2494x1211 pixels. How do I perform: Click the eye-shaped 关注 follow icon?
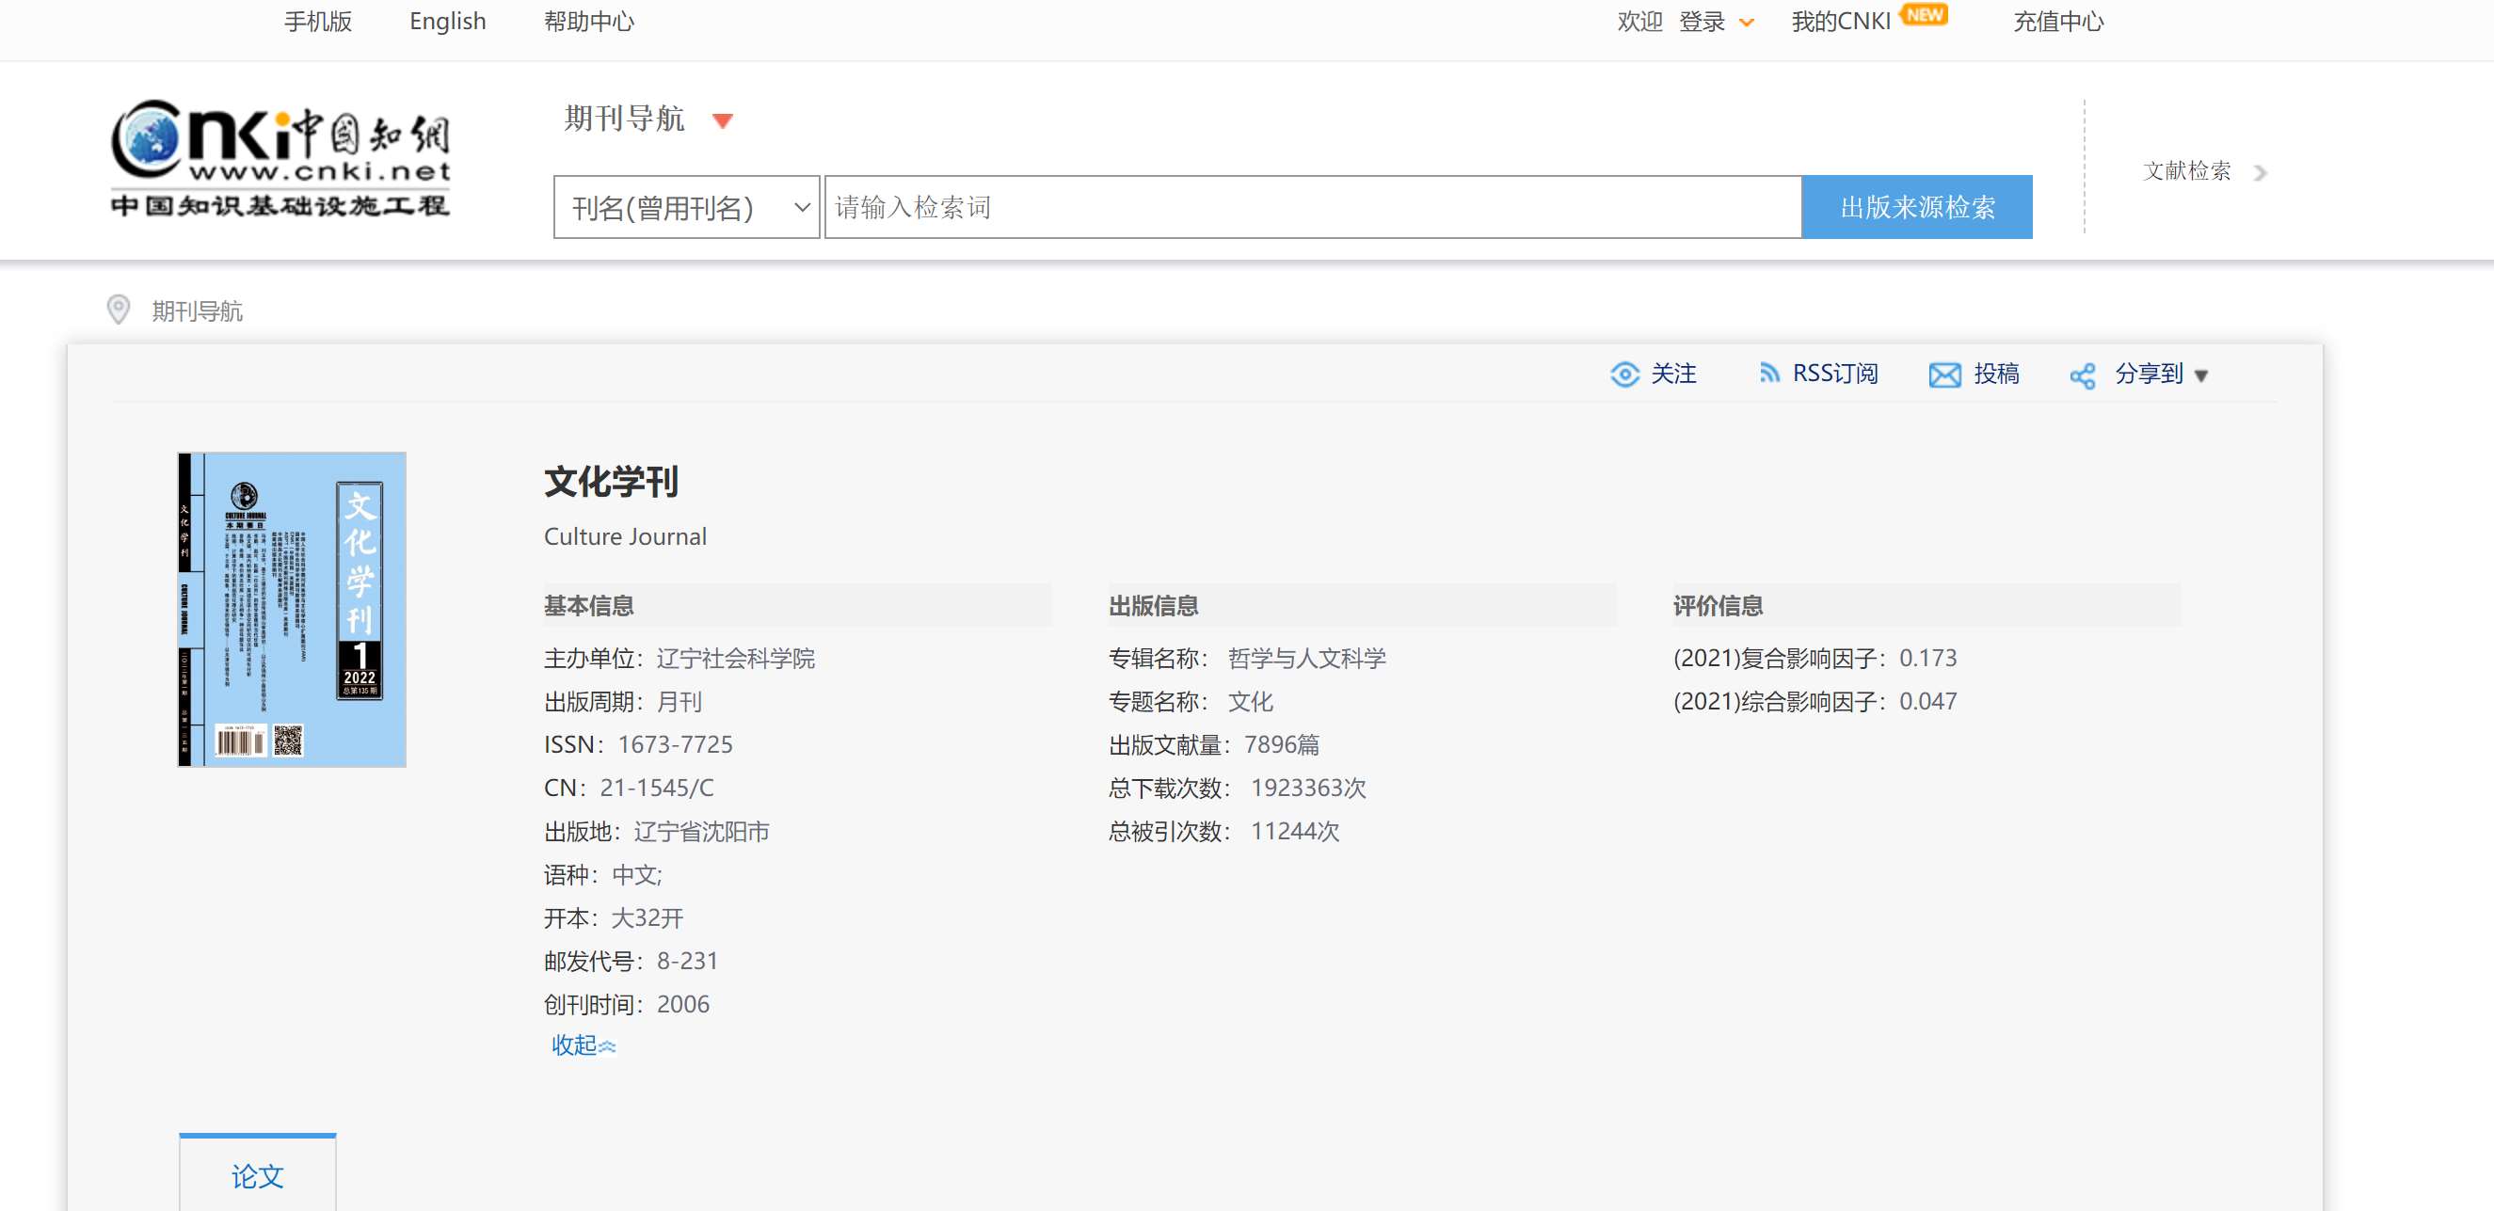[1623, 374]
